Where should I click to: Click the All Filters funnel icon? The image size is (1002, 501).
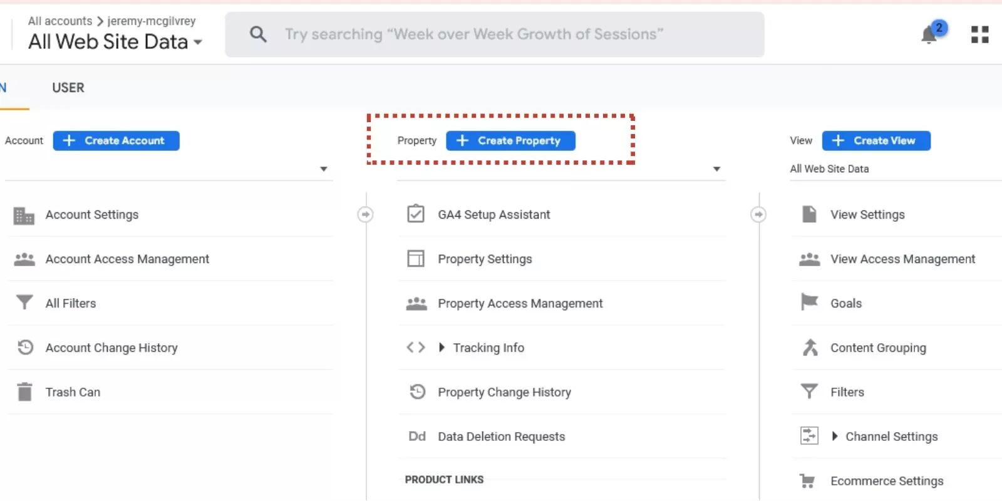[x=24, y=303]
